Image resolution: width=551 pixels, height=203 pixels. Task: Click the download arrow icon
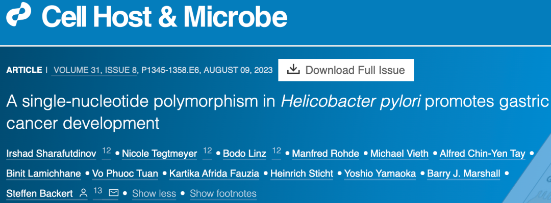pyautogui.click(x=293, y=70)
